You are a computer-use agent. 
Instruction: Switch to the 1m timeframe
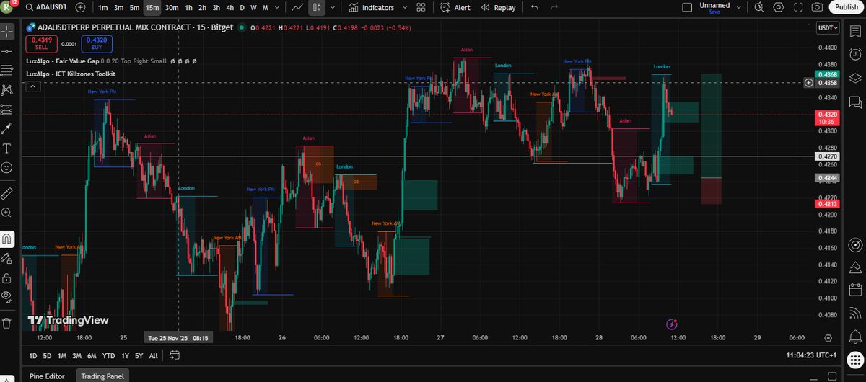pyautogui.click(x=103, y=7)
